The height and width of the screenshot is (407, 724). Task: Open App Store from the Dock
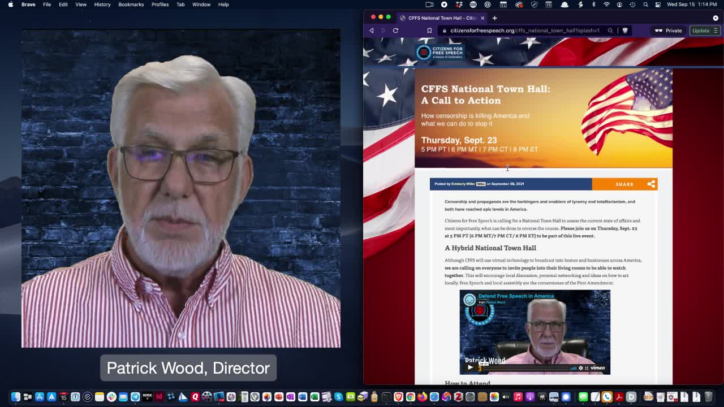[x=39, y=397]
